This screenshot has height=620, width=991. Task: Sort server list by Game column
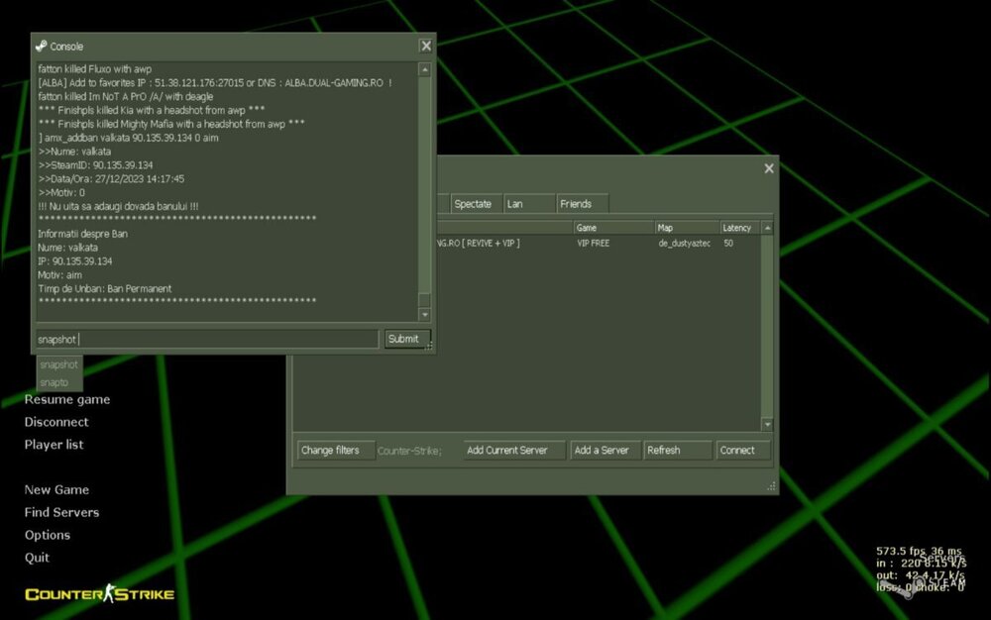[x=611, y=228]
